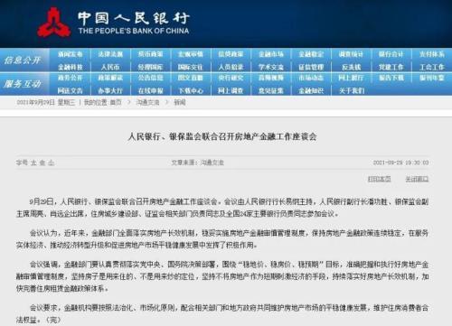The width and height of the screenshot is (452, 326).
Task: Open 金融知识 menu entry
Action: (311, 90)
